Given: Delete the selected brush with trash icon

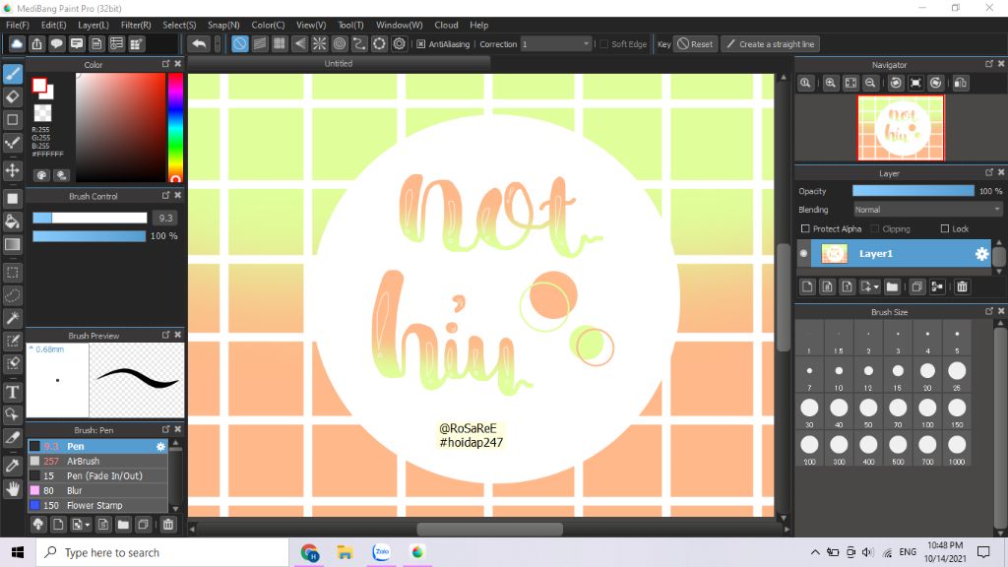Looking at the screenshot, I should point(167,525).
